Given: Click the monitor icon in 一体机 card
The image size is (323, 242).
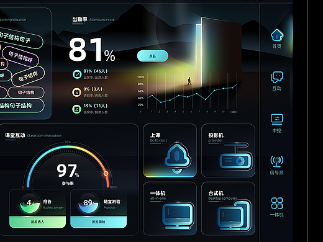Looking at the screenshot, I should point(178,215).
